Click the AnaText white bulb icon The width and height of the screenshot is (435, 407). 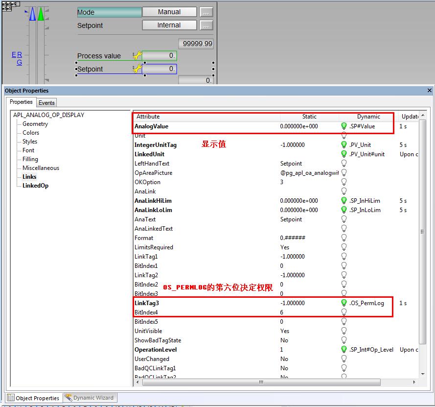343,219
